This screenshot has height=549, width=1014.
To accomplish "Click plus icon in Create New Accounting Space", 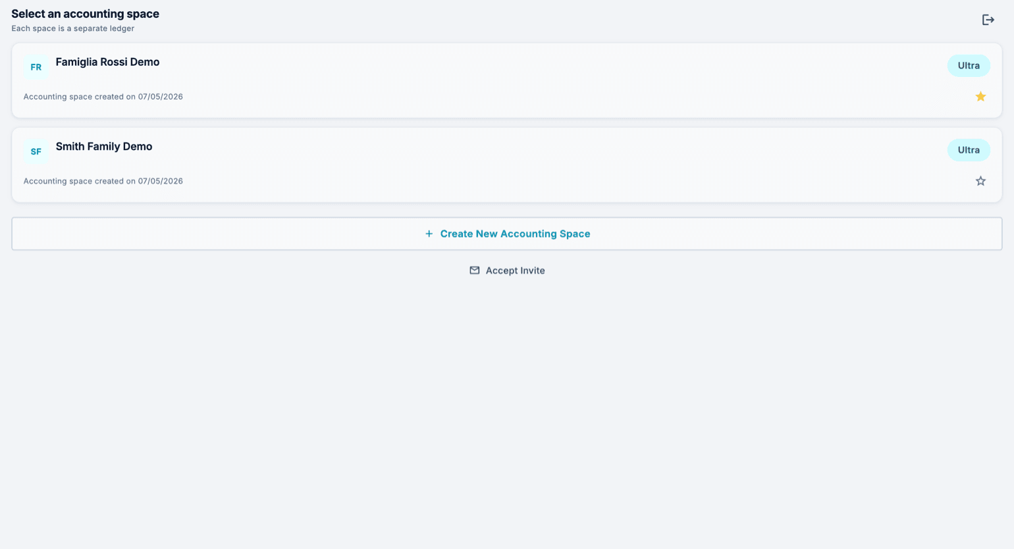I will 429,234.
